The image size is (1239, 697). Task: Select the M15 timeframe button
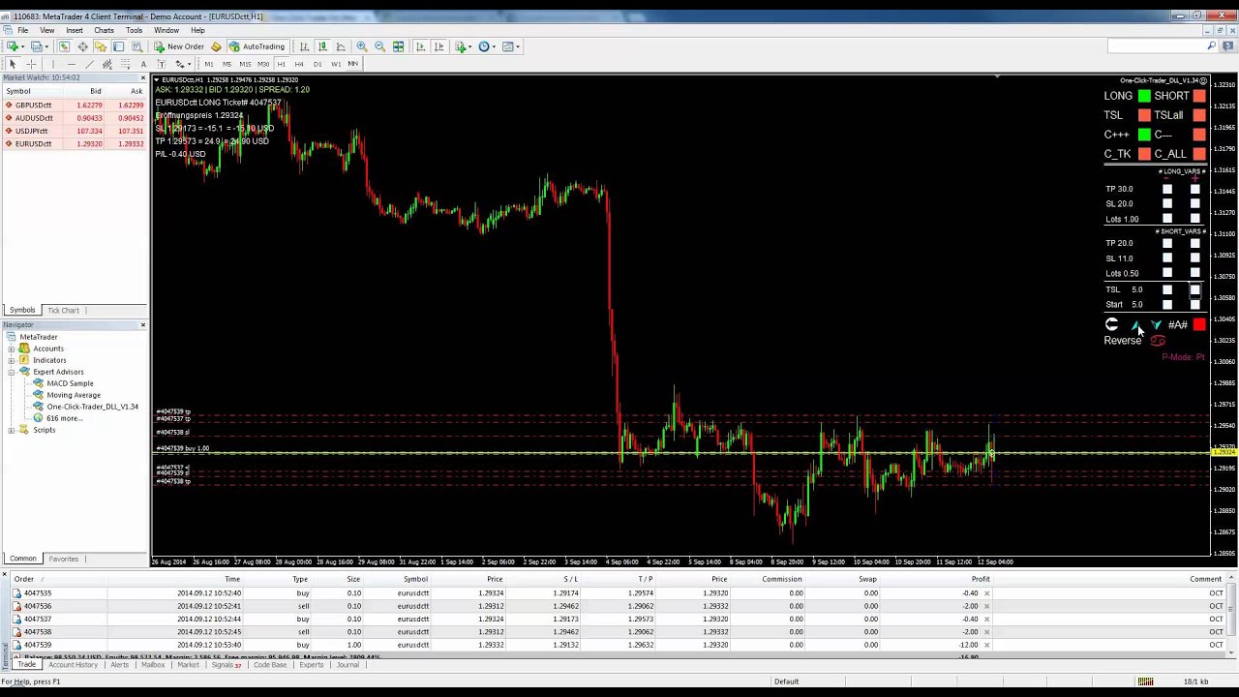click(245, 64)
